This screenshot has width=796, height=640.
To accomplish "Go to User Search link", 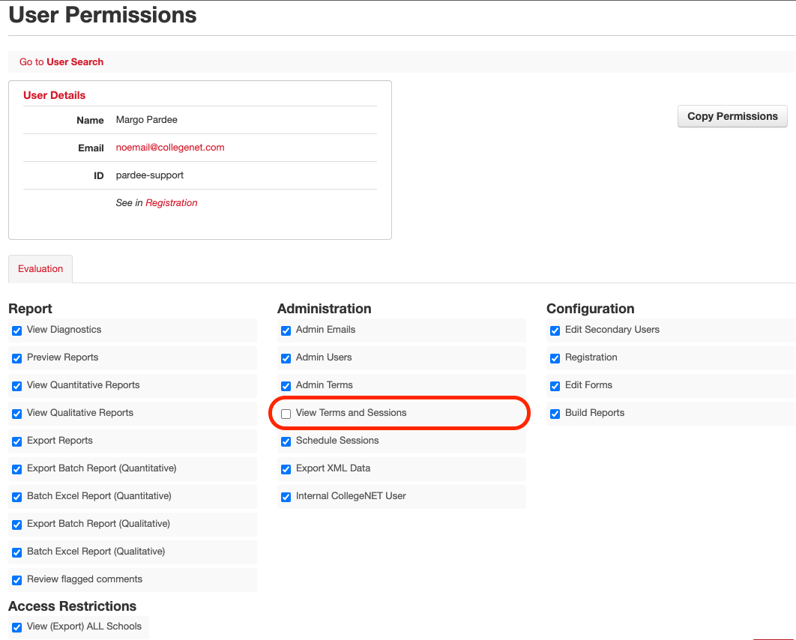I will tap(75, 62).
